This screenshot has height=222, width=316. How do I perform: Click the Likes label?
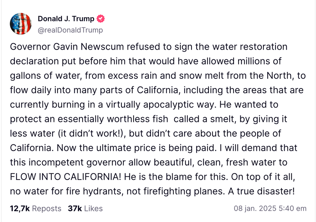[93, 208]
